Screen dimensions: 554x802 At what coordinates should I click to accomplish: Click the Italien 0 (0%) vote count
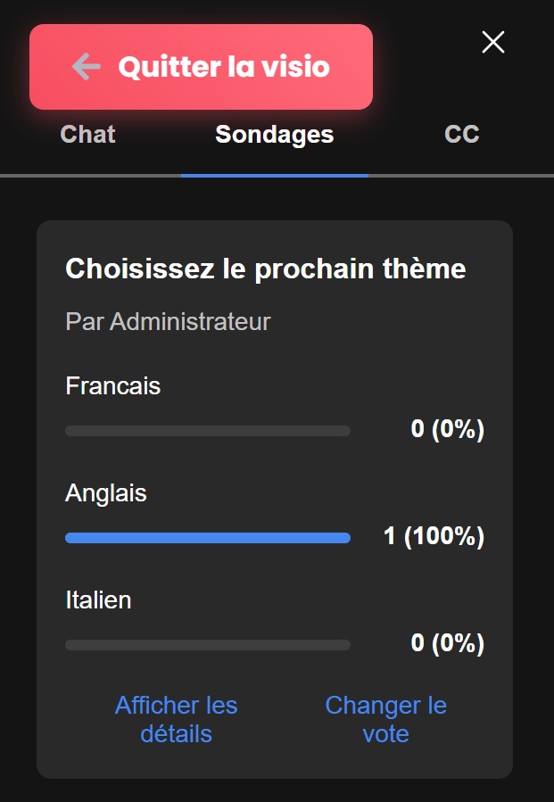click(x=447, y=644)
